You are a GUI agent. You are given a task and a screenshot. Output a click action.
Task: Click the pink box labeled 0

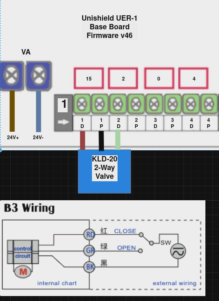click(159, 78)
